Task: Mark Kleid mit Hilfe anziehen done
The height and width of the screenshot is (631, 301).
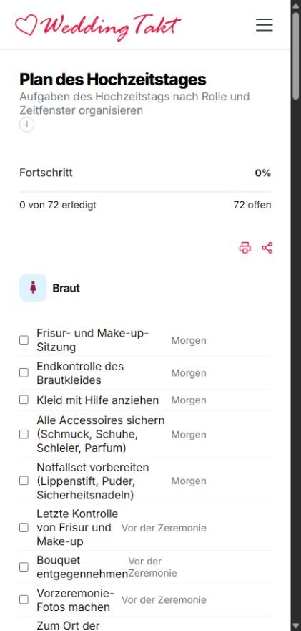Action: (24, 400)
